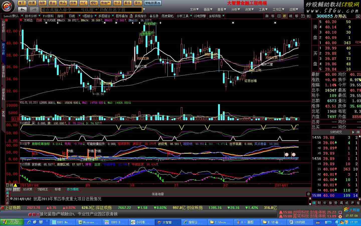Screen dimensions: 361x226
Task: Click the 备忘录 toolbar item
Action: (154, 16)
